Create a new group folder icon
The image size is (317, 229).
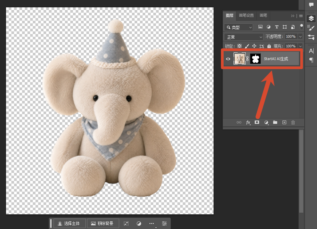275,122
